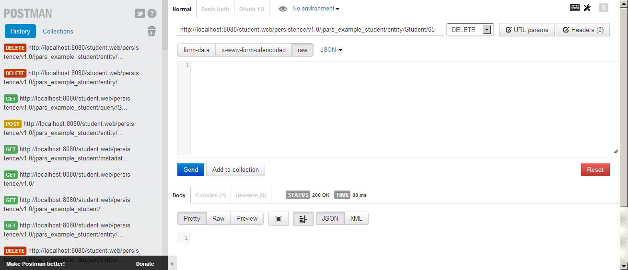
Task: Choose Pretty response view
Action: (x=192, y=218)
